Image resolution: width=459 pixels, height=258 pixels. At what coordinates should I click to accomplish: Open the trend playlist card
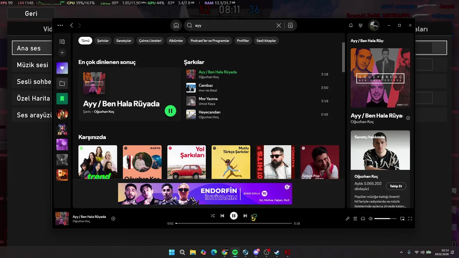pos(98,162)
